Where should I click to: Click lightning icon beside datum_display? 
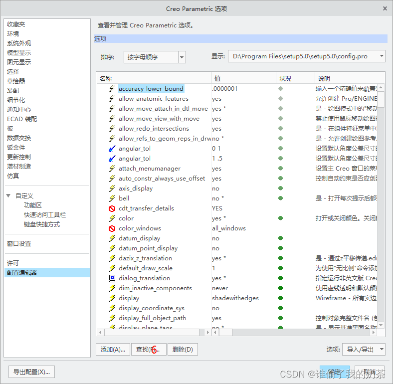tap(112, 238)
